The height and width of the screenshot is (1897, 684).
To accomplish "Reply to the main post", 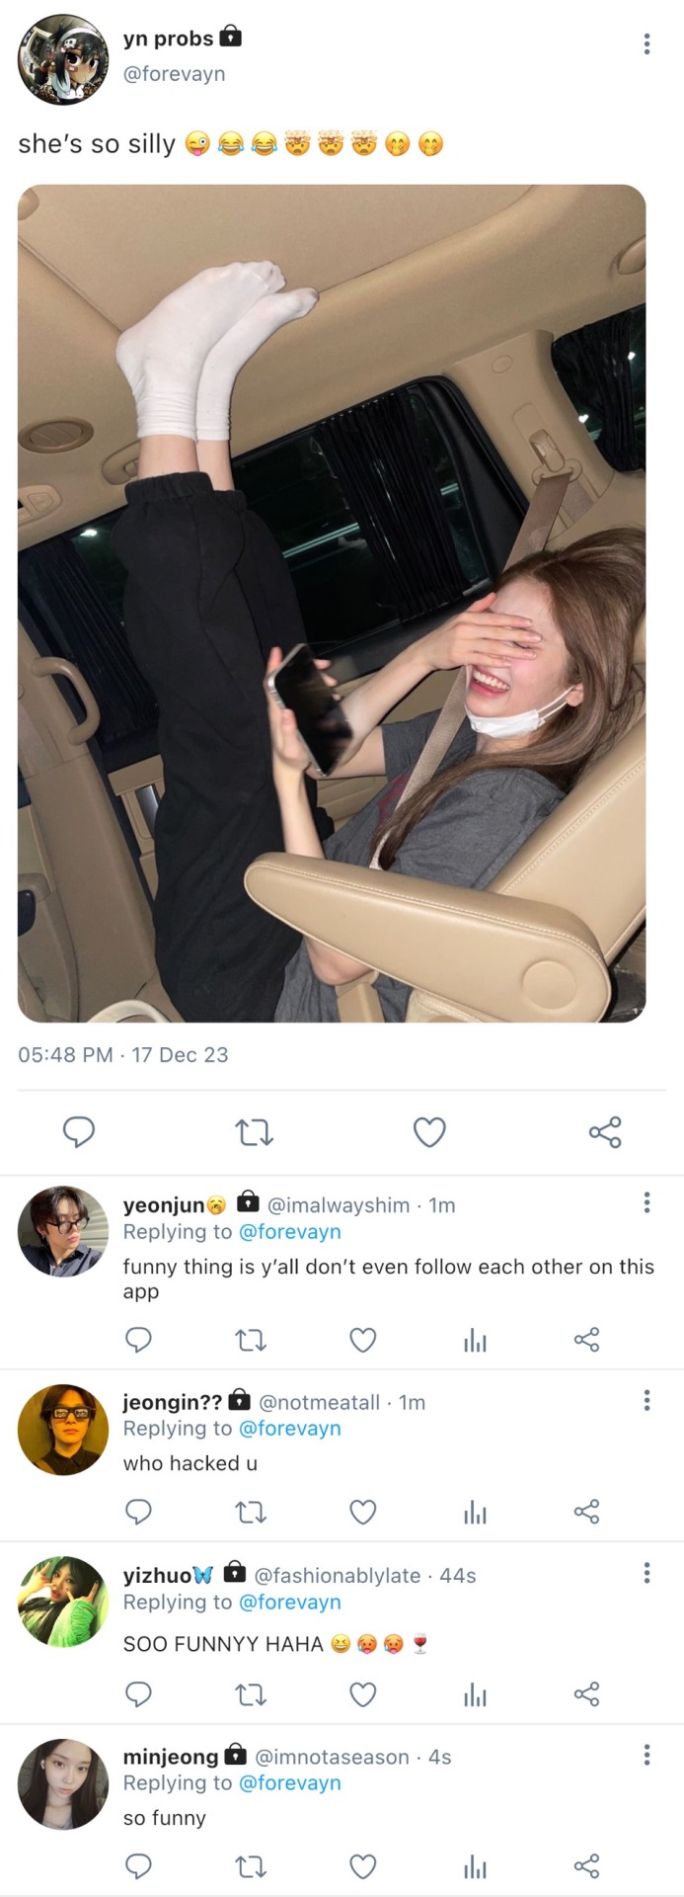I will [x=79, y=1132].
